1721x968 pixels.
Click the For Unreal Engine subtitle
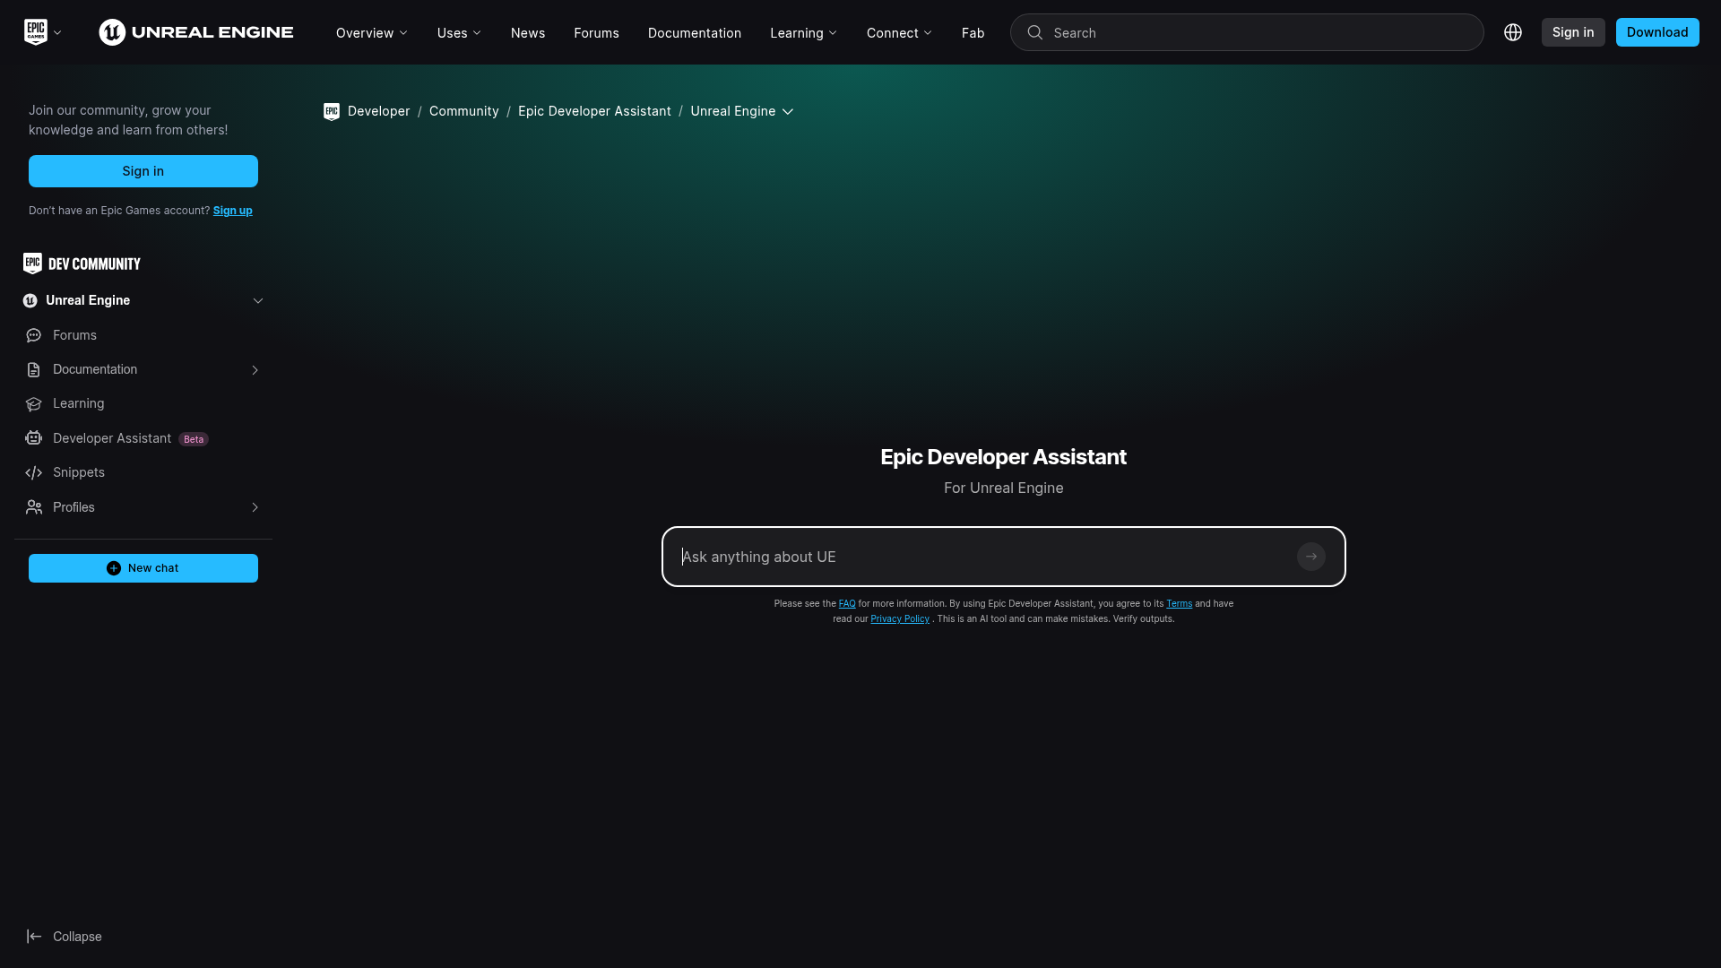tap(1003, 488)
